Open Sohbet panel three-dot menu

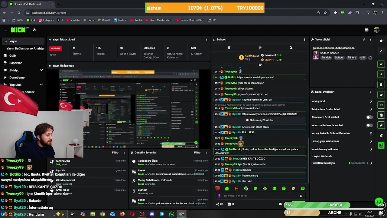tap(304, 40)
